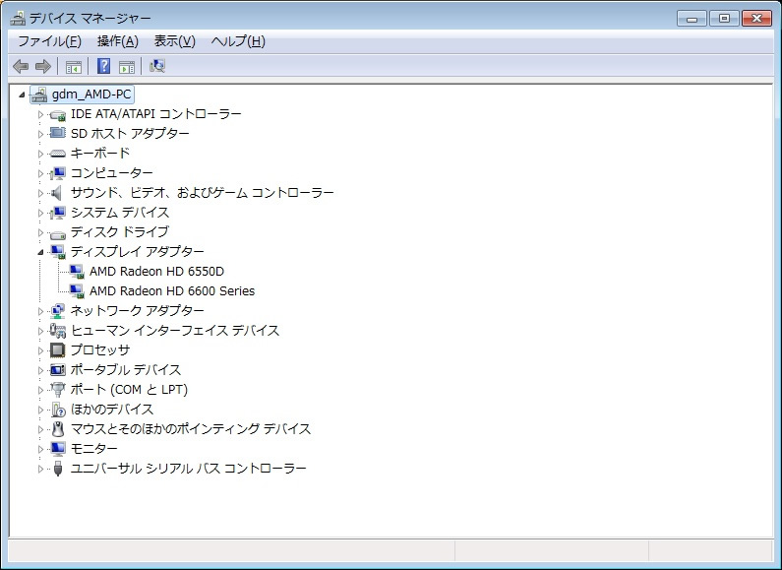
Task: Expand the ポータブル デバイス node
Action: tap(41, 370)
